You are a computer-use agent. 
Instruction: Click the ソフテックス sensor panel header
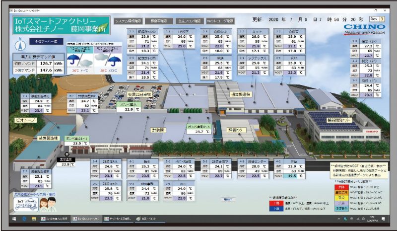coord(253,58)
